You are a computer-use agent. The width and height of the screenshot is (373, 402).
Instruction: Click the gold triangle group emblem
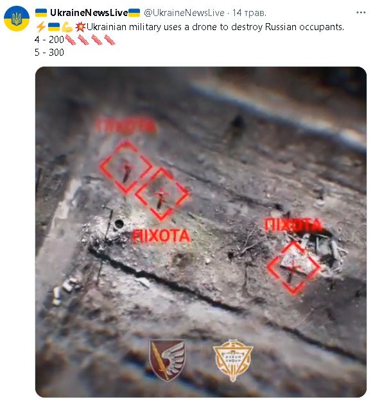[x=233, y=360]
